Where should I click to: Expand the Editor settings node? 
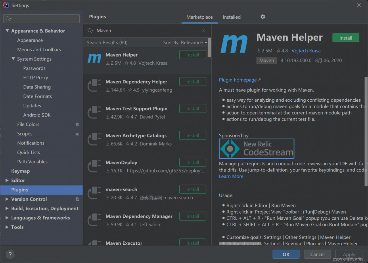click(7, 180)
